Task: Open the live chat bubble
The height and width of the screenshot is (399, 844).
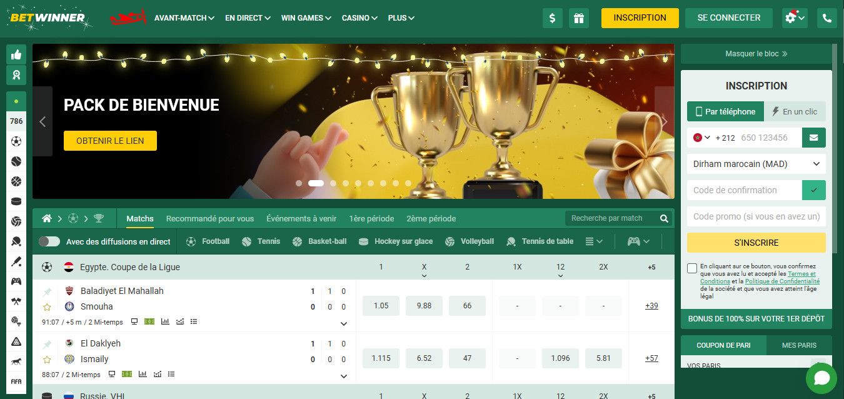Action: (x=821, y=378)
